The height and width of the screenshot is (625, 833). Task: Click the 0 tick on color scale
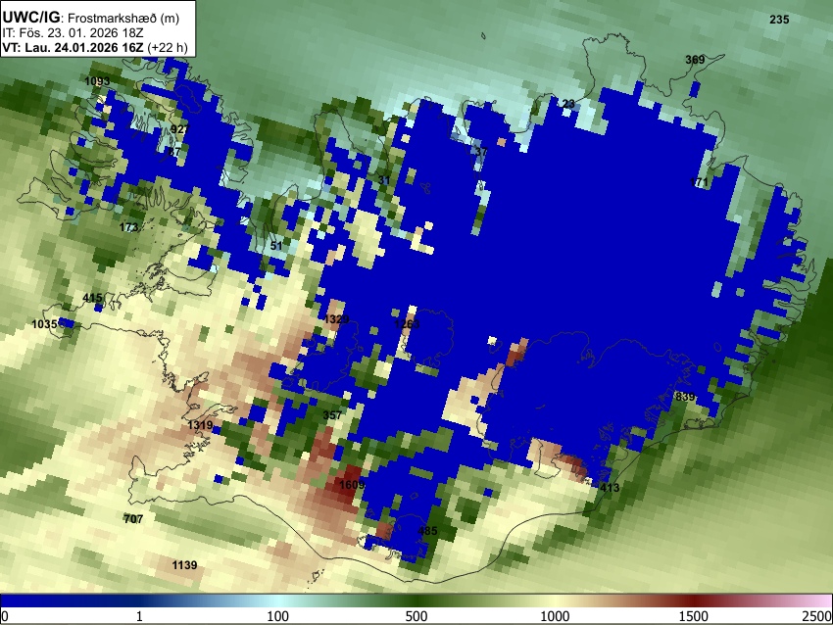[x=5, y=616]
